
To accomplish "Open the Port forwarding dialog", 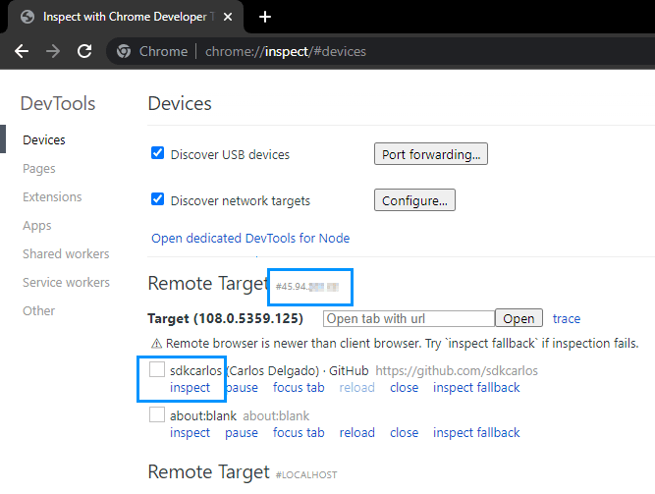I will click(x=431, y=154).
